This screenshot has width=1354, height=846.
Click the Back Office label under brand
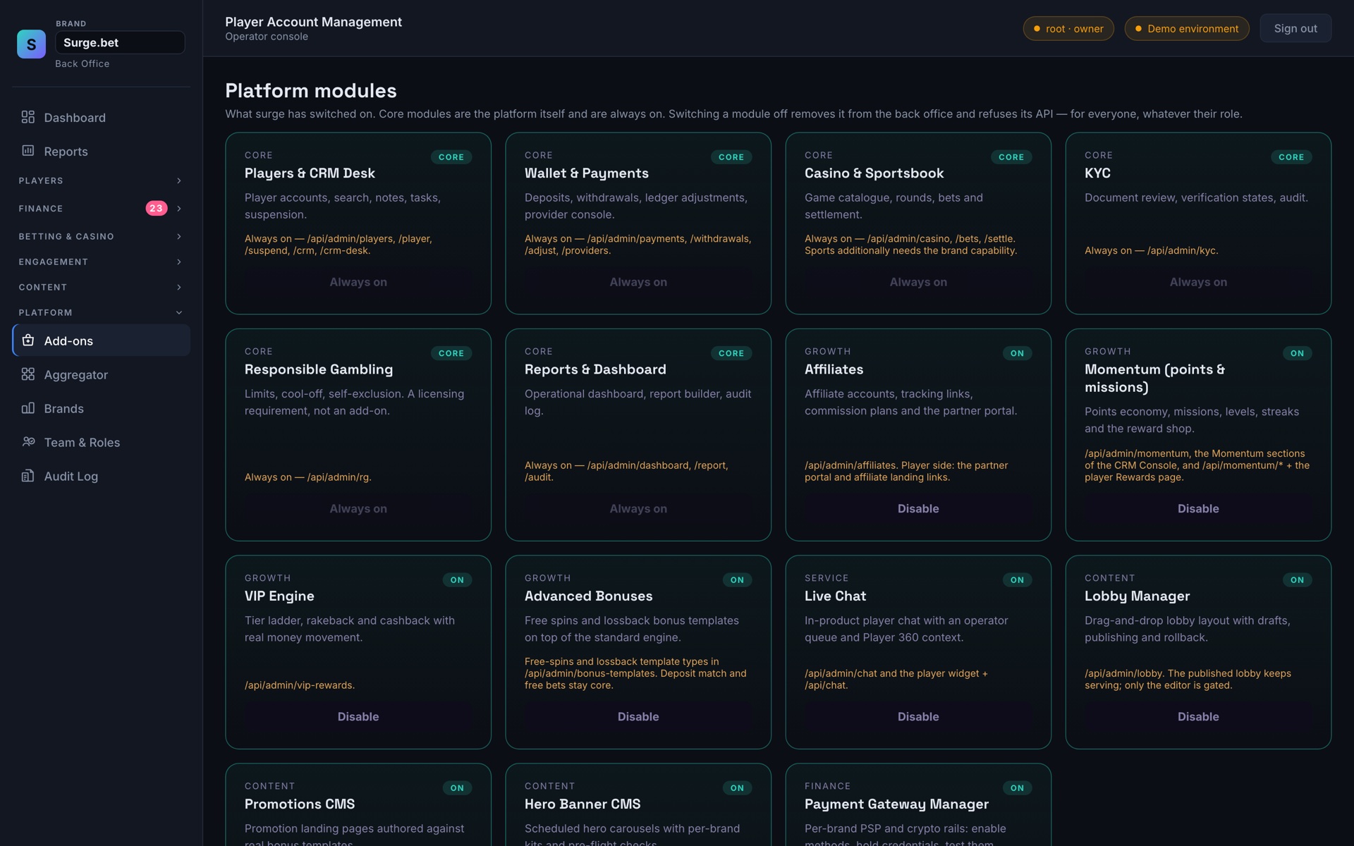[83, 63]
